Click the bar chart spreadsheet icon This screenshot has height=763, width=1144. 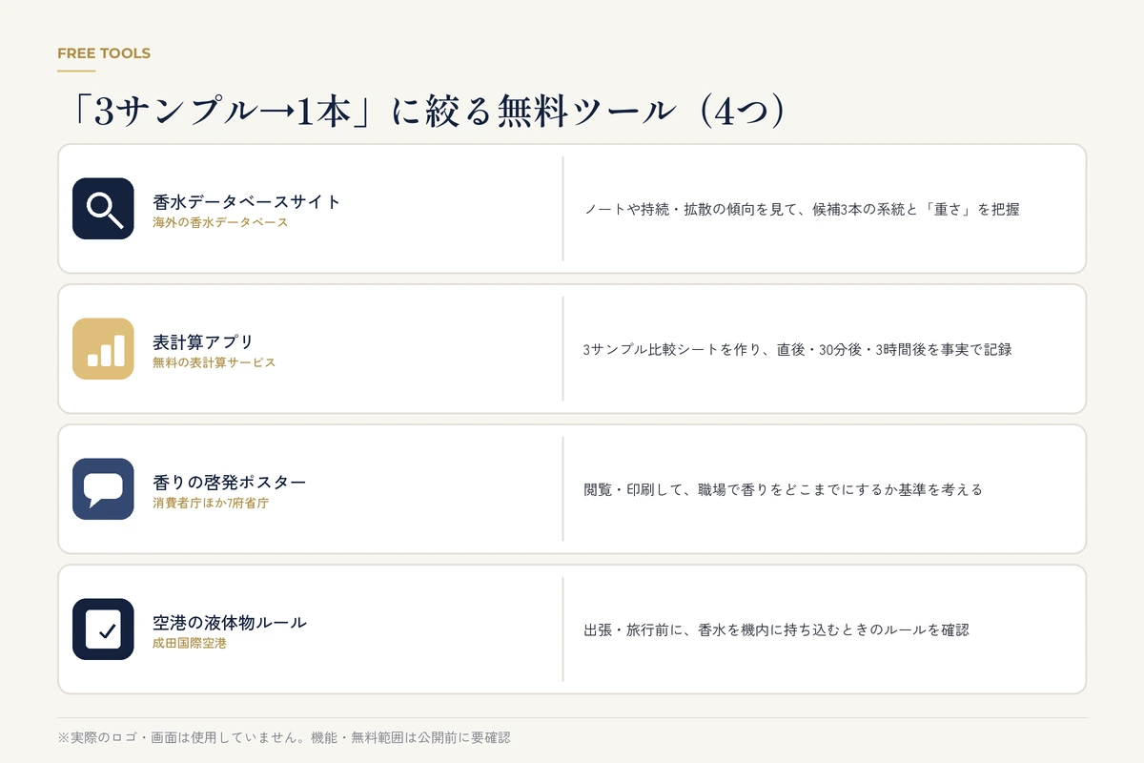[x=103, y=348]
